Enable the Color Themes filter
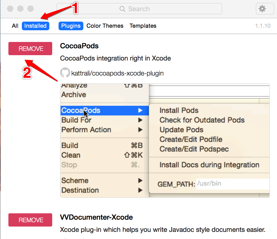The height and width of the screenshot is (239, 277). tap(105, 26)
